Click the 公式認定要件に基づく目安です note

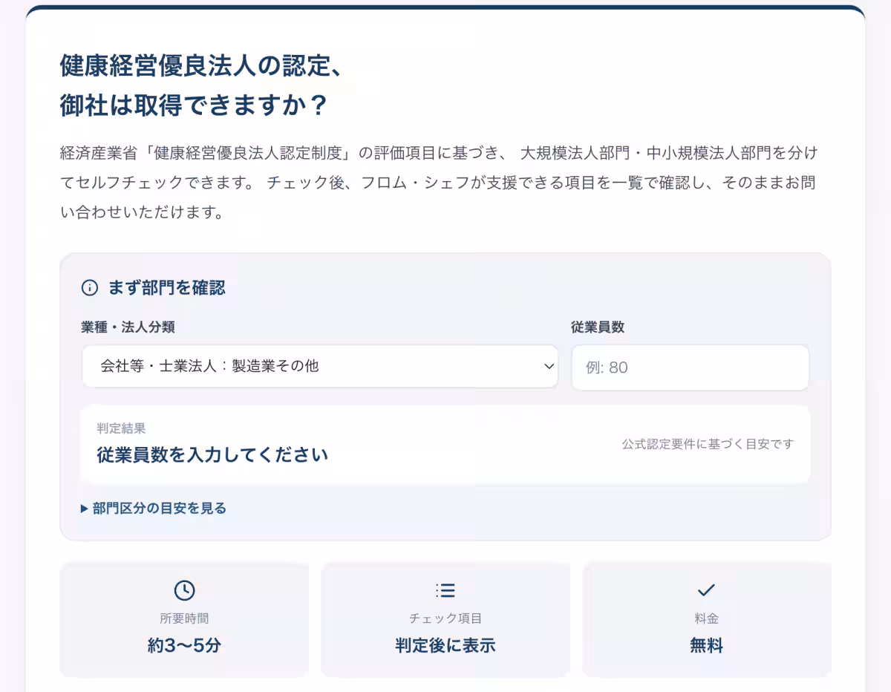click(708, 444)
